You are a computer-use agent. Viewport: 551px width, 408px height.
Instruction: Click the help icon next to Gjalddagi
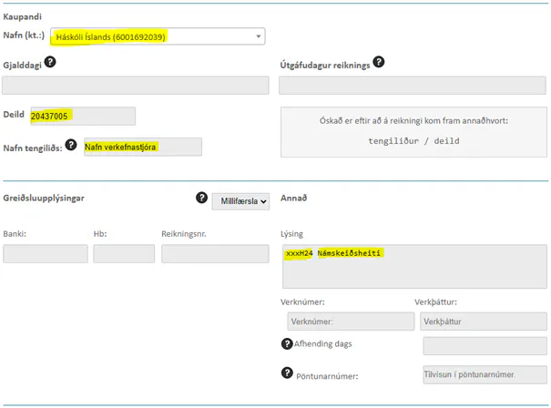[51, 62]
